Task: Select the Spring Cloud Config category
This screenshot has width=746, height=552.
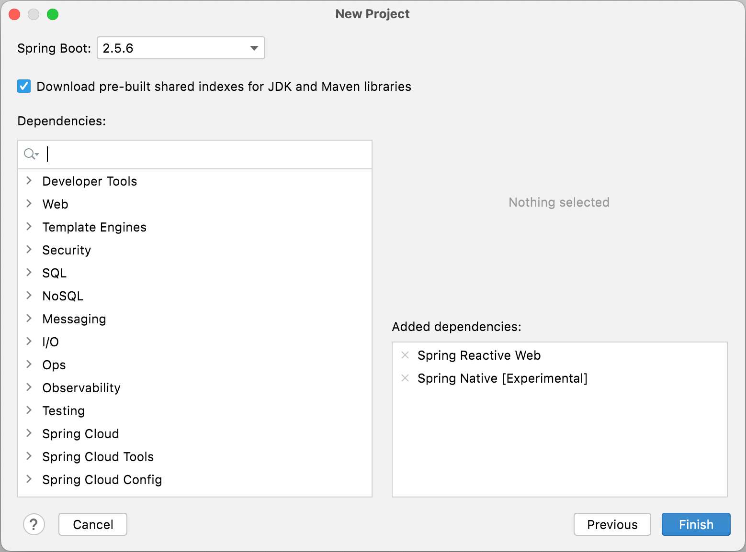Action: pos(102,480)
